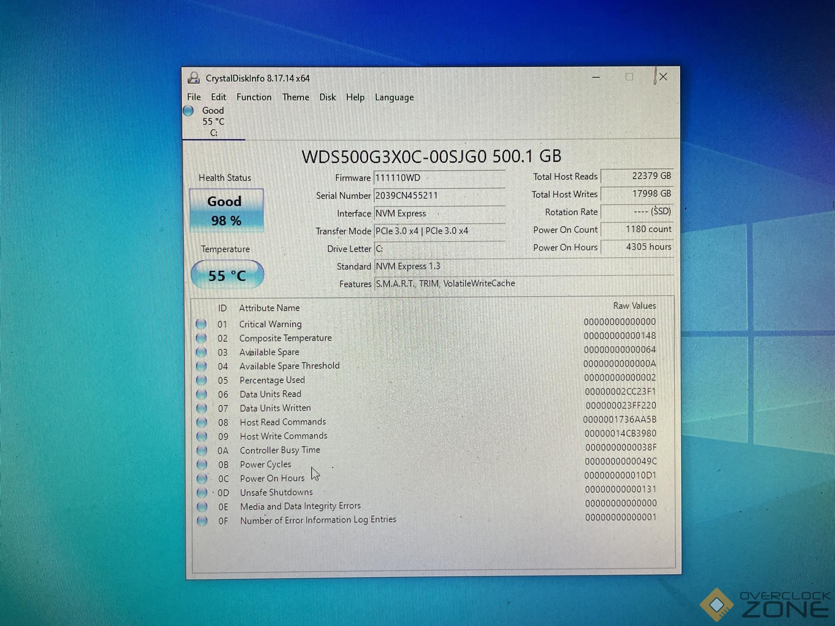Select the Unsafe Shutdowns attribute name

[x=276, y=492]
